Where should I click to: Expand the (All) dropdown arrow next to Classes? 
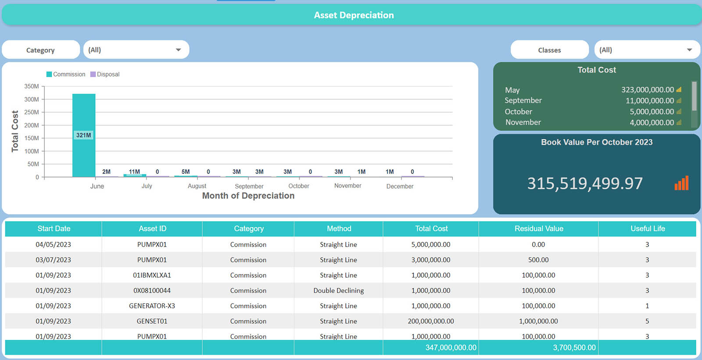pos(689,50)
